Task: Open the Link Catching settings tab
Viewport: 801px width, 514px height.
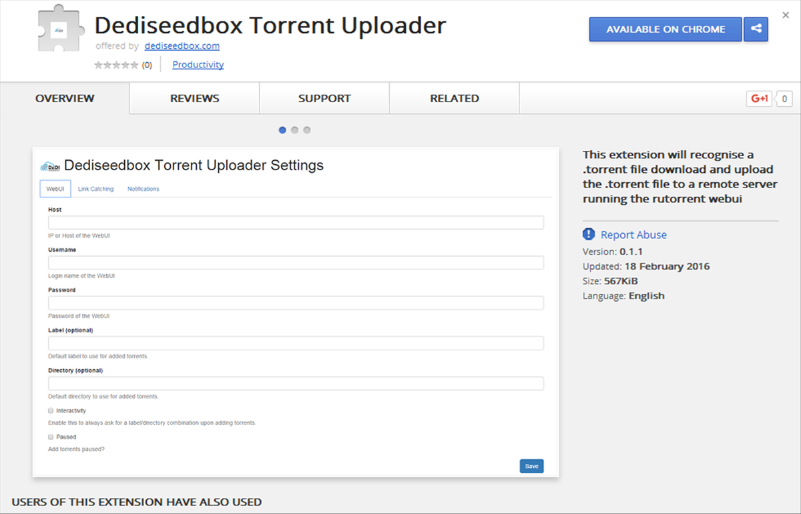Action: pos(95,189)
